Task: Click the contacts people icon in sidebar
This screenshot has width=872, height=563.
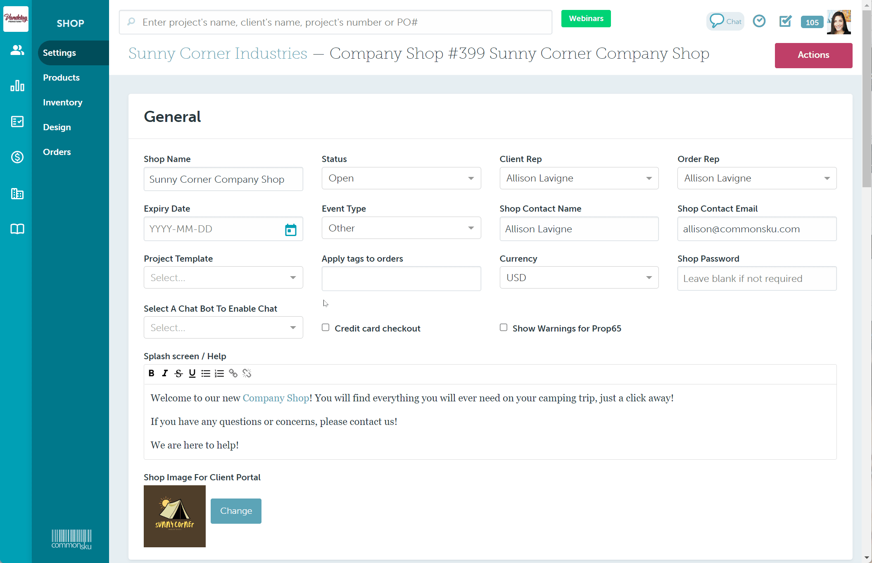Action: point(17,50)
